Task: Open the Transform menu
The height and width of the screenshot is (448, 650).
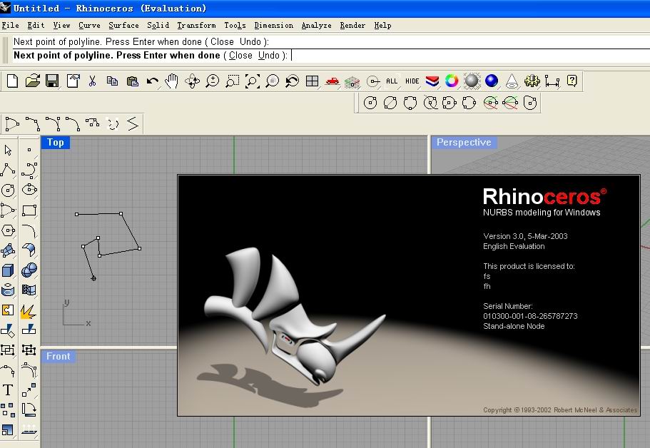Action: pyautogui.click(x=196, y=25)
